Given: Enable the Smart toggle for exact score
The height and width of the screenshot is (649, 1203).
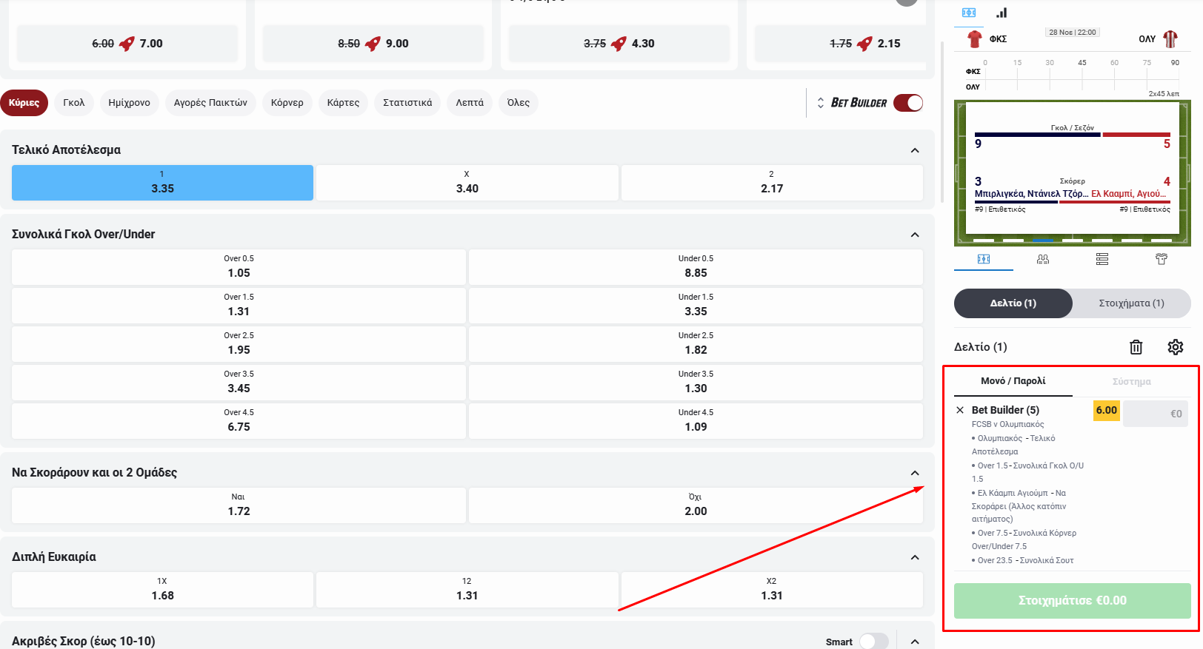Looking at the screenshot, I should coord(873,641).
